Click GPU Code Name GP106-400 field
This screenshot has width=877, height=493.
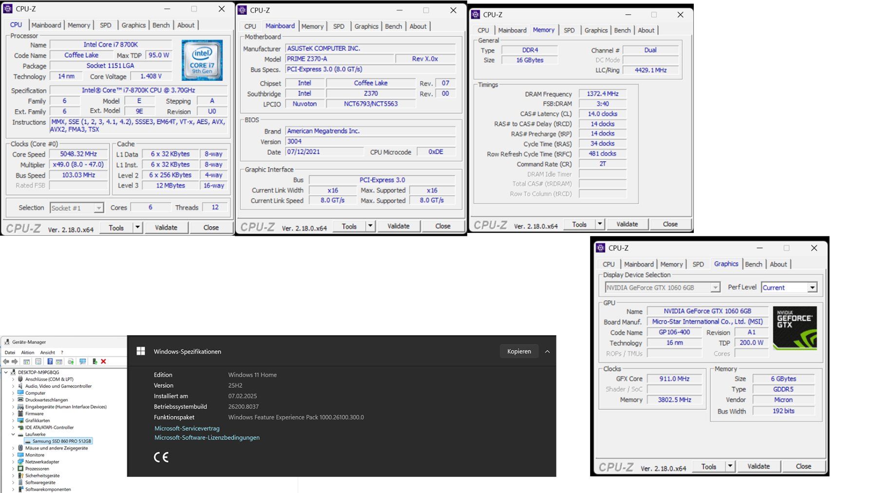point(674,332)
